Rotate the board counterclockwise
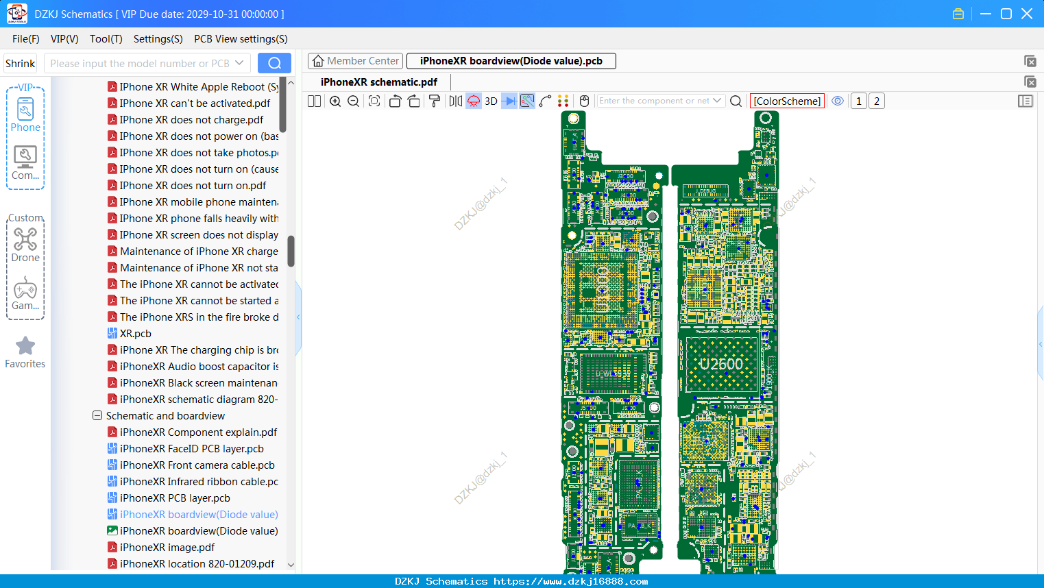 click(395, 101)
